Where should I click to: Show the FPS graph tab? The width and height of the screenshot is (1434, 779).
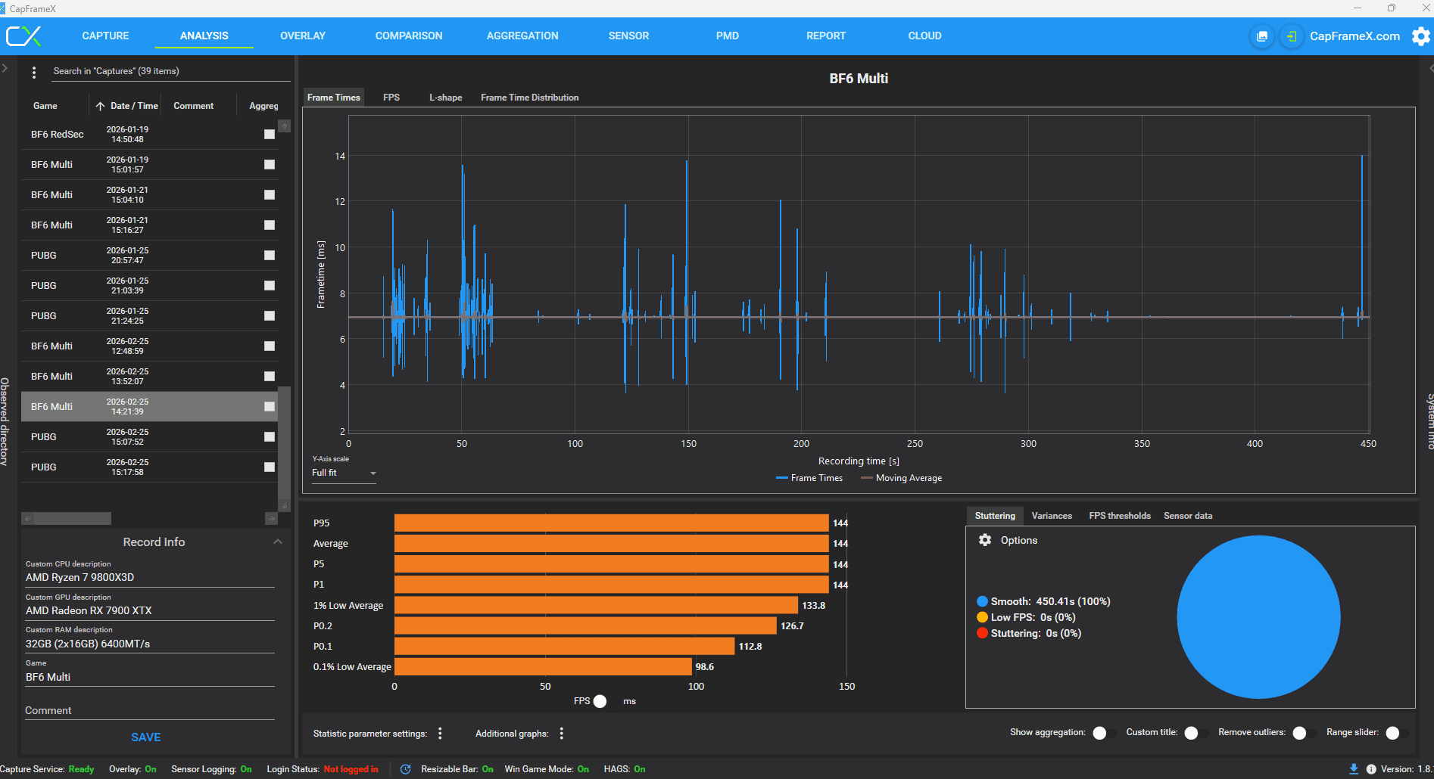coord(391,98)
